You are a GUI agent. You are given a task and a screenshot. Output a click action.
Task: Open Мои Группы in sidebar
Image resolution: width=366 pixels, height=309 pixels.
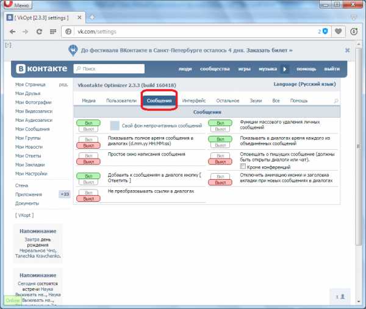(x=28, y=138)
